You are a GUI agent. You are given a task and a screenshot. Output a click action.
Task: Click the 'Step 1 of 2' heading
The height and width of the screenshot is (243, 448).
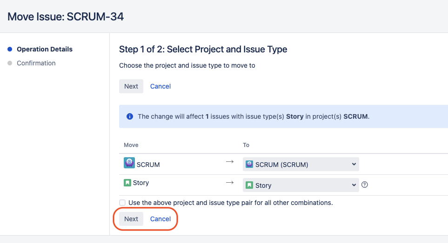point(203,49)
